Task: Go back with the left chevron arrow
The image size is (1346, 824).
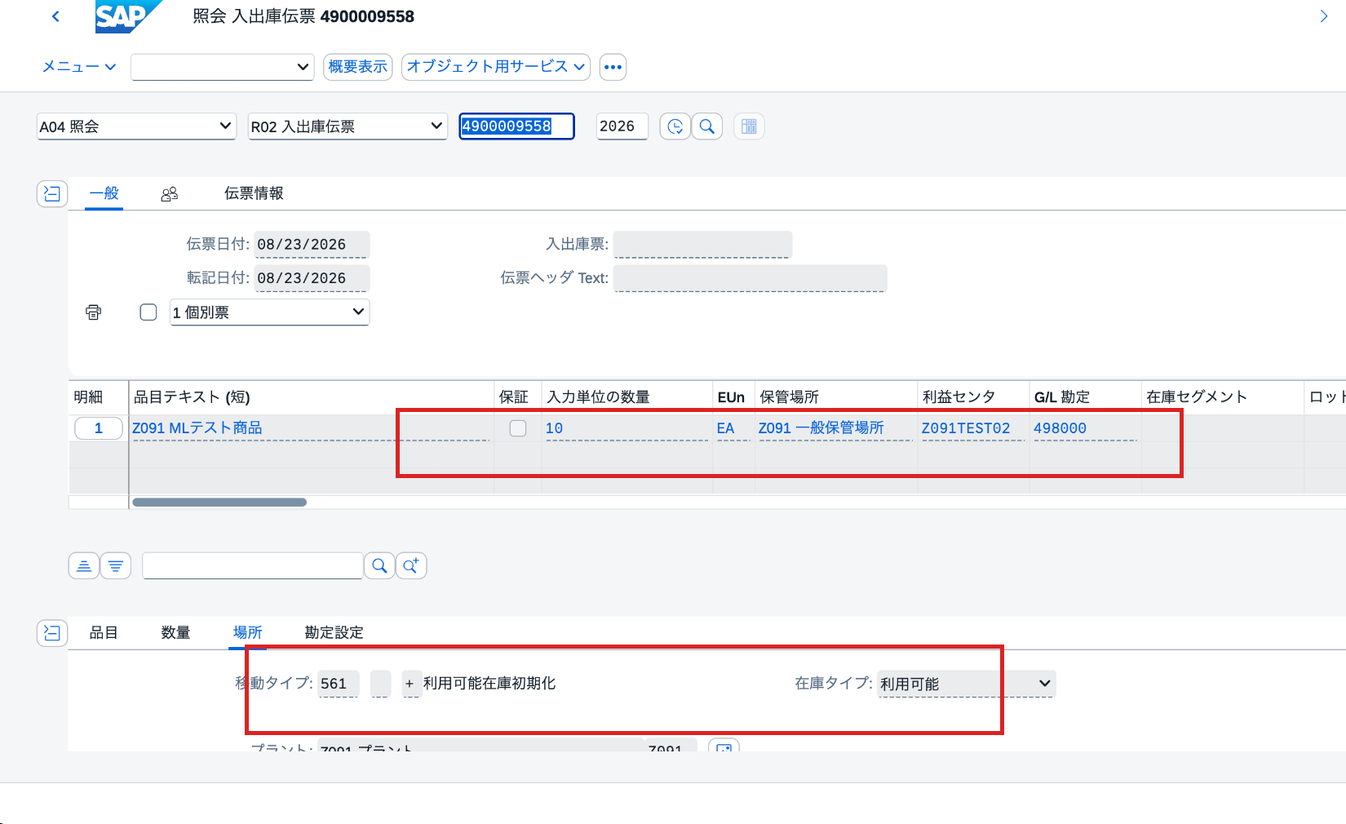Action: coord(55,16)
